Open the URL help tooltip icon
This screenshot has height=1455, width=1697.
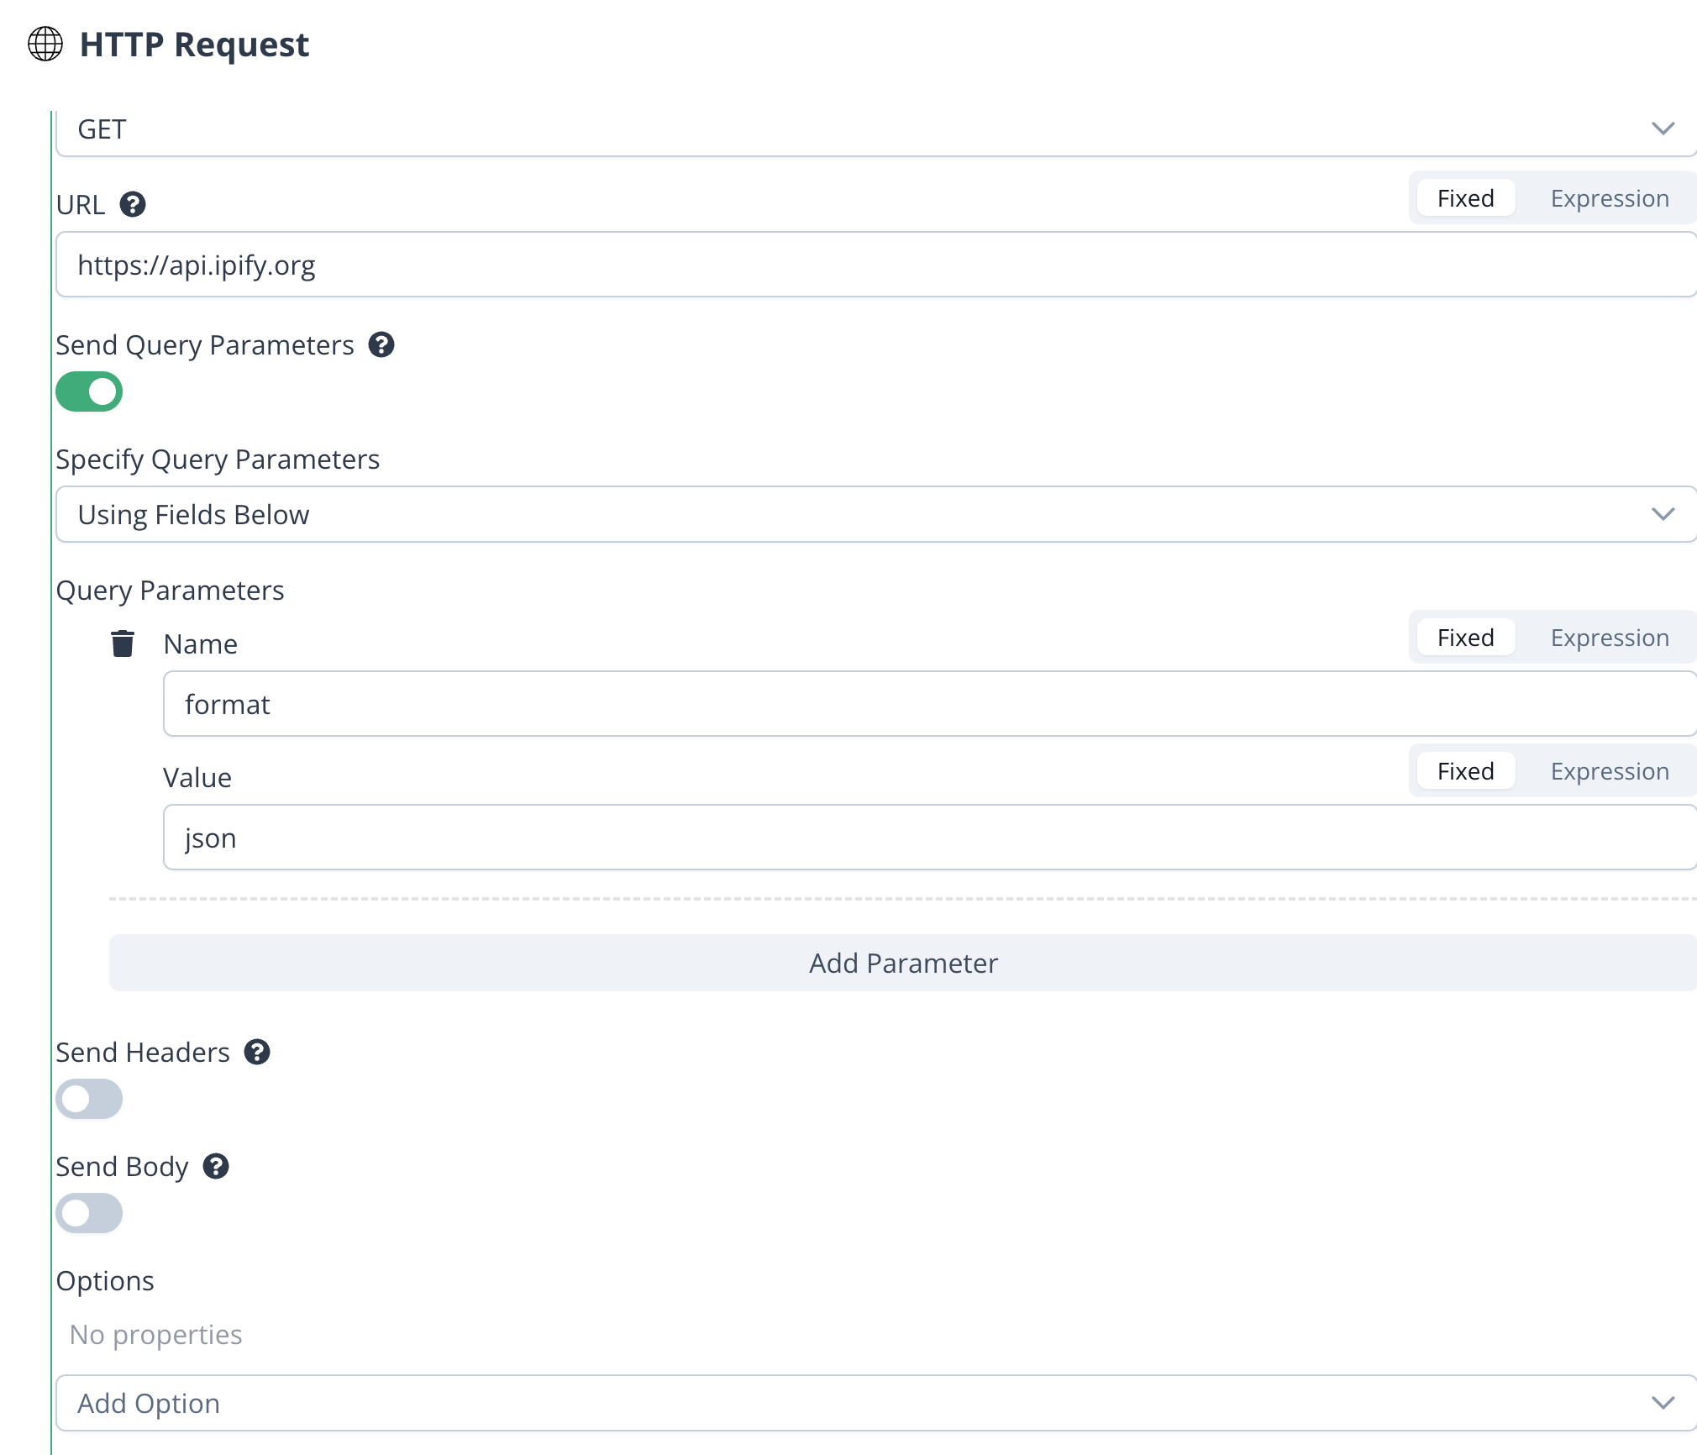(134, 204)
